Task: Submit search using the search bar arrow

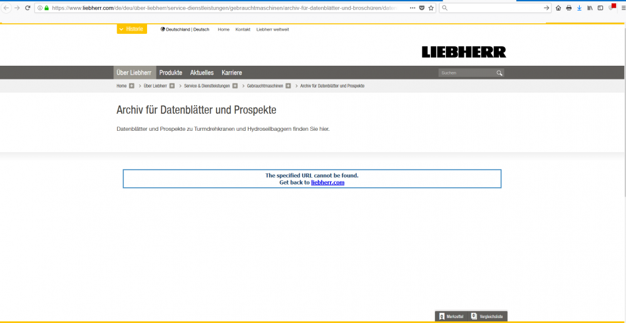Action: tap(546, 8)
